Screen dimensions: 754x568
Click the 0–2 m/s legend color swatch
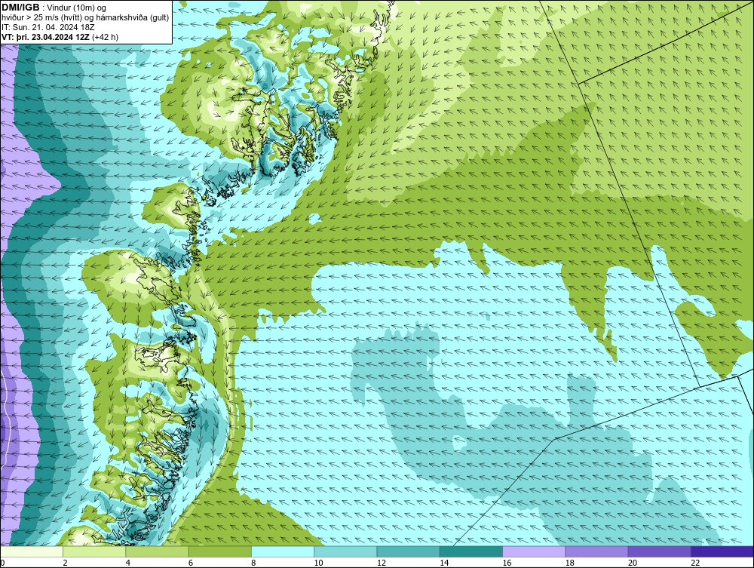pyautogui.click(x=31, y=551)
